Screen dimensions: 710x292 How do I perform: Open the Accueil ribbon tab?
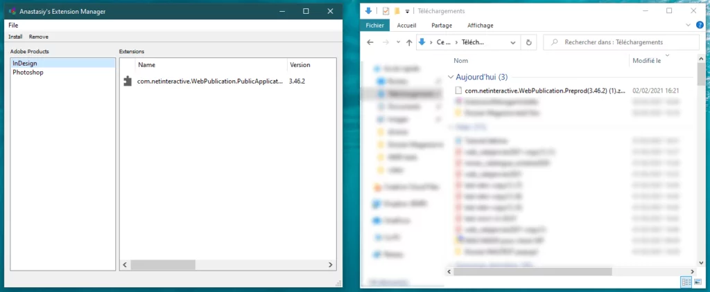tap(406, 26)
